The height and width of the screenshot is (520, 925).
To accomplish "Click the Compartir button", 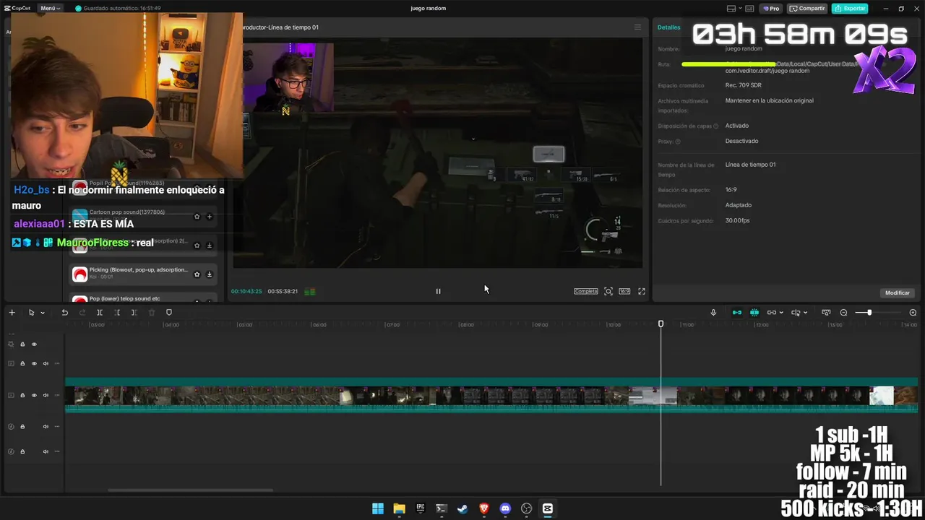I will (807, 8).
